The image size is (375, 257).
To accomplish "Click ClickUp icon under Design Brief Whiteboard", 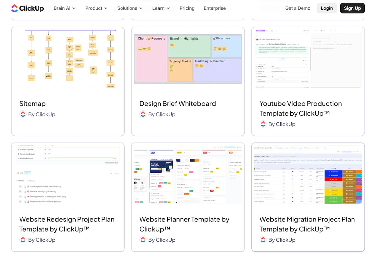I will pos(143,114).
